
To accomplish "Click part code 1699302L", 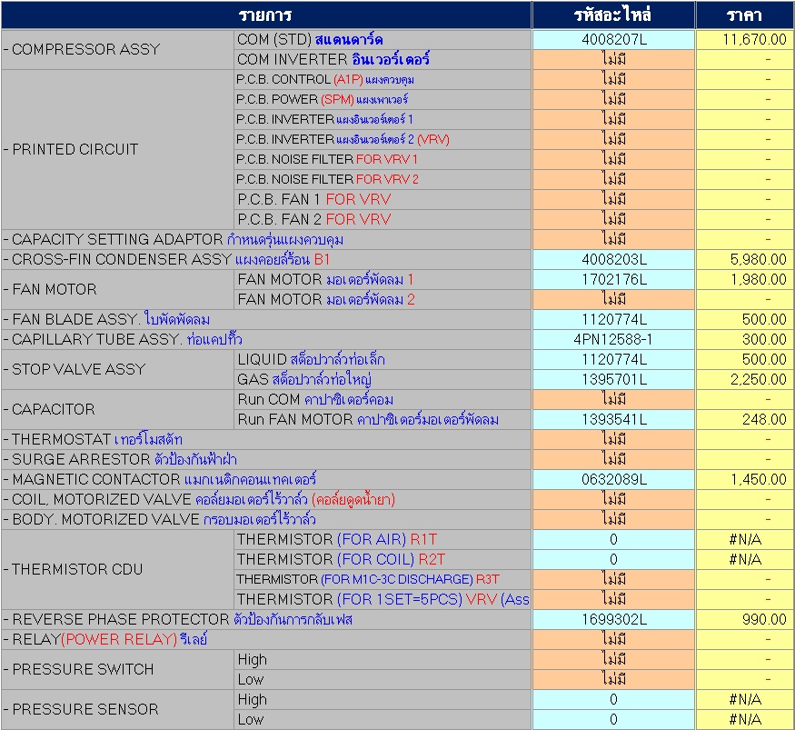I will [x=613, y=619].
